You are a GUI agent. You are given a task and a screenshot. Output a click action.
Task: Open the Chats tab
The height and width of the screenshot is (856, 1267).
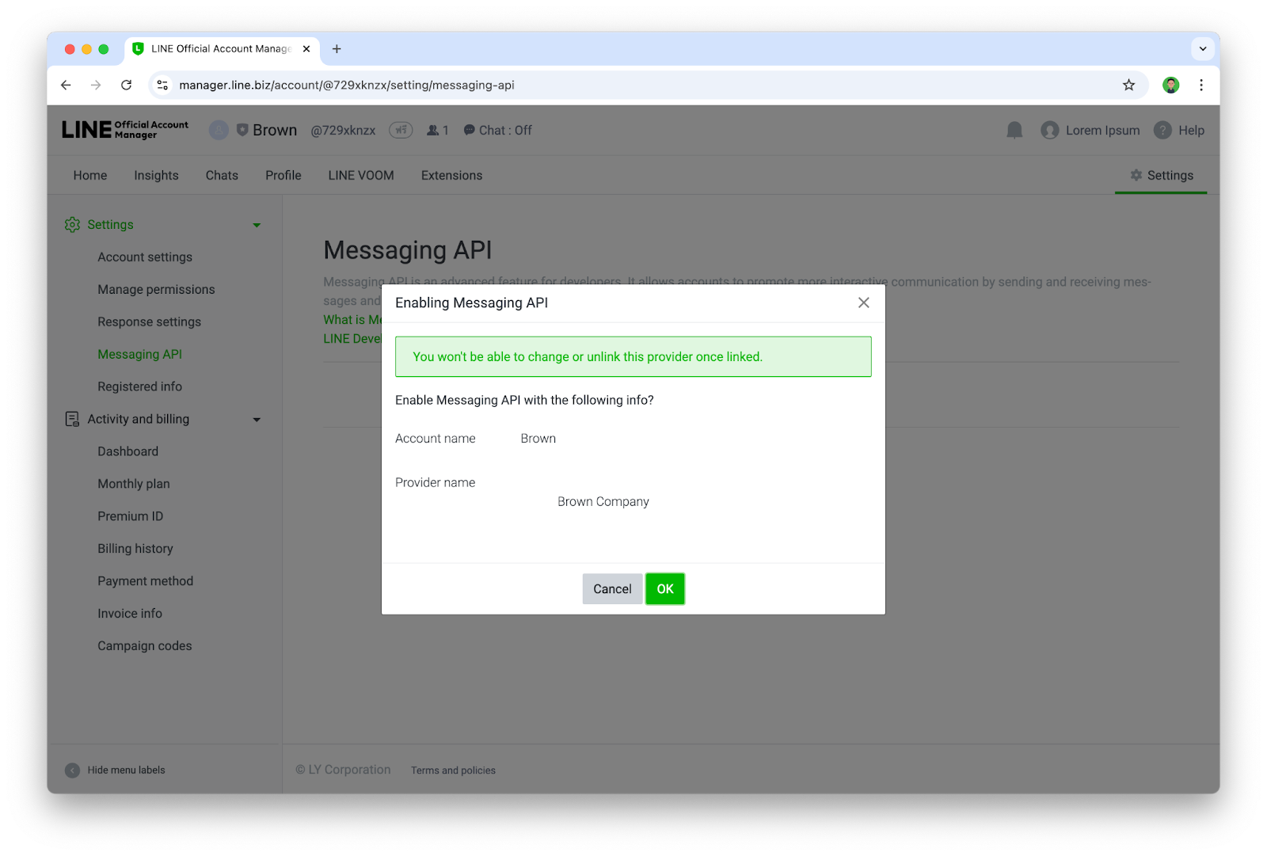pyautogui.click(x=222, y=175)
